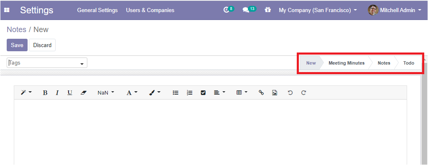The image size is (428, 165).
Task: Open the Notes breadcrumb link
Action: tap(16, 30)
